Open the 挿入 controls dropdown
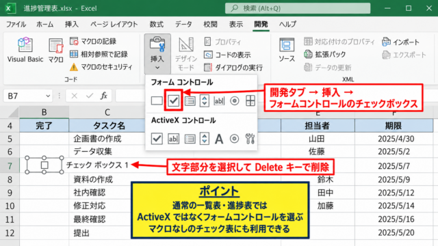Screen dimensions: 438x246 pyautogui.click(x=157, y=54)
